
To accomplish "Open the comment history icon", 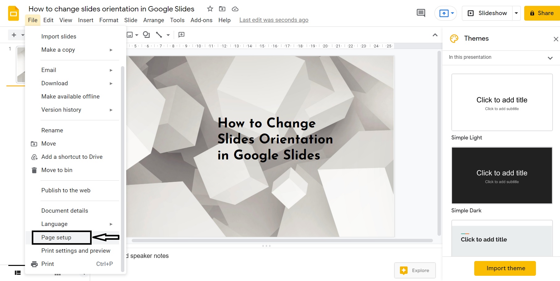I will click(421, 13).
